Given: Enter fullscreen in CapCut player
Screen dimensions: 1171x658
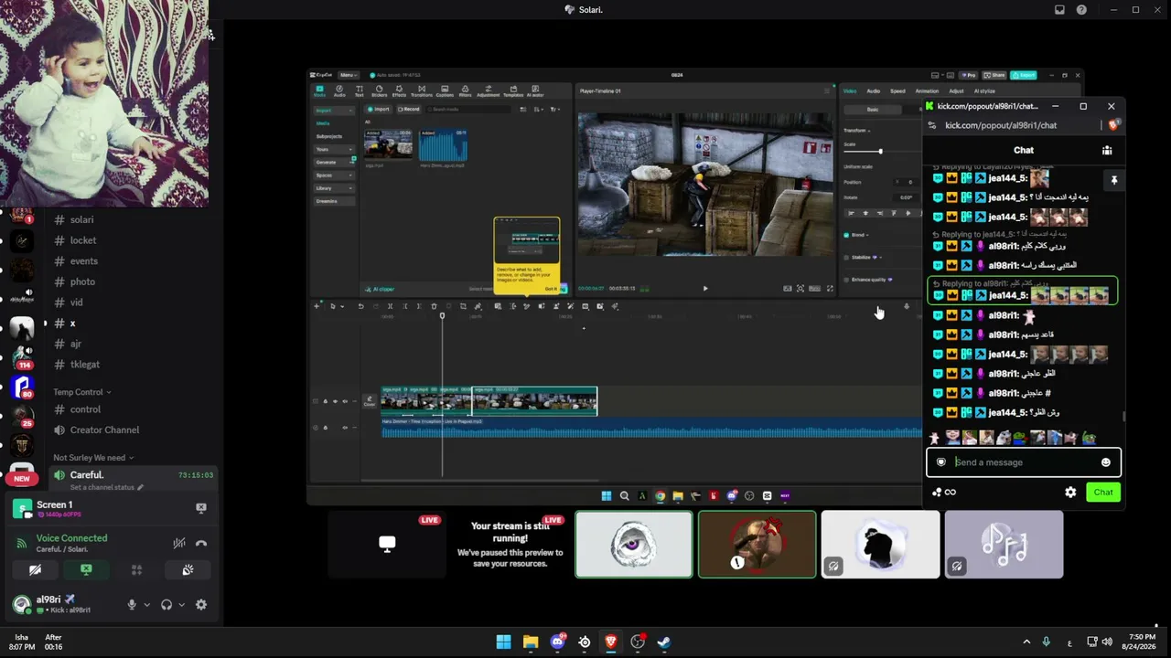Looking at the screenshot, I should 830,289.
